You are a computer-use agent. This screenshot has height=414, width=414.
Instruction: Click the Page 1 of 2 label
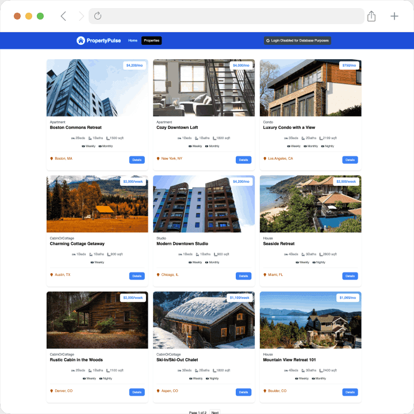(198, 412)
